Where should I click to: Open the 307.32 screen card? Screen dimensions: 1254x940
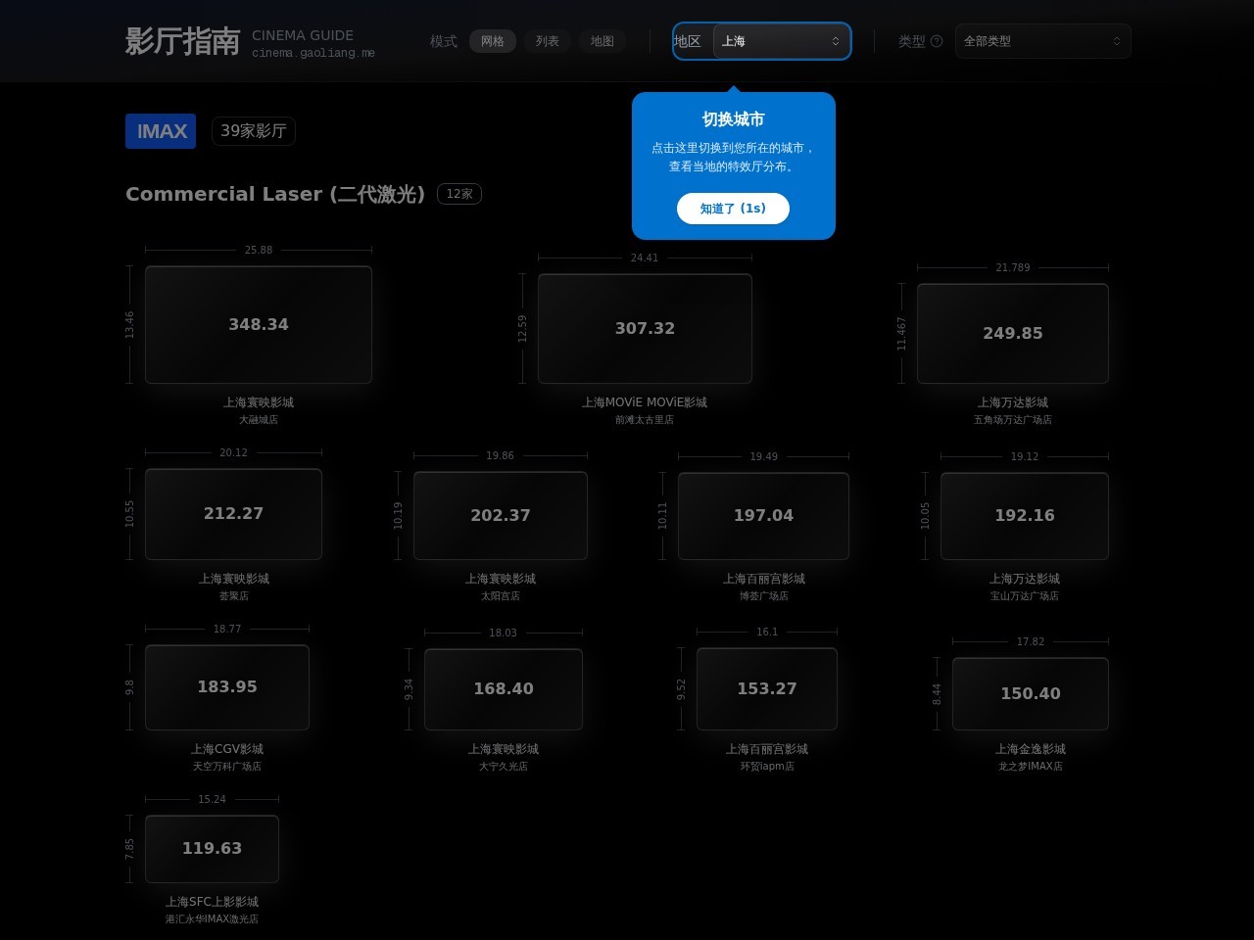645,329
